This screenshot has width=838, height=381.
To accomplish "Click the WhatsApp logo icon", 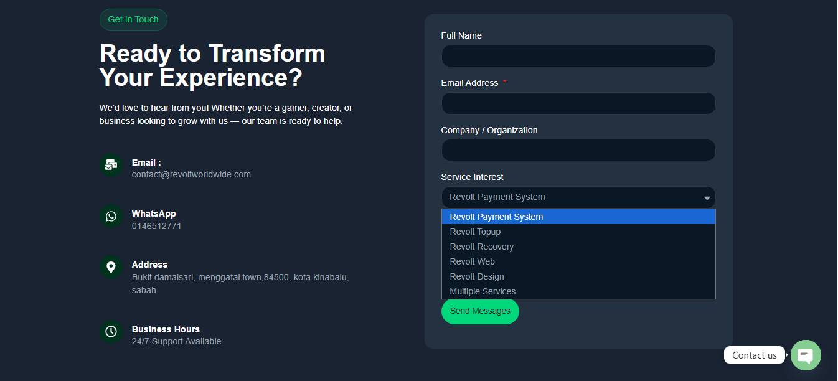I will (x=111, y=216).
